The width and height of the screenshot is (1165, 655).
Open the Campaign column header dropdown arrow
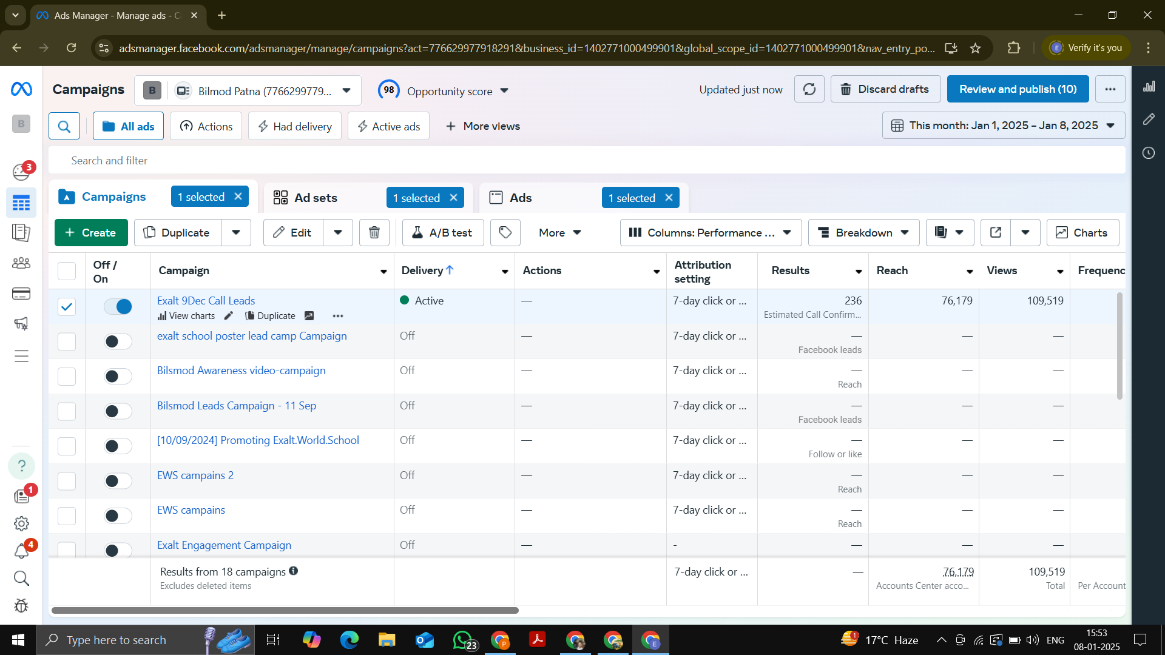click(383, 272)
